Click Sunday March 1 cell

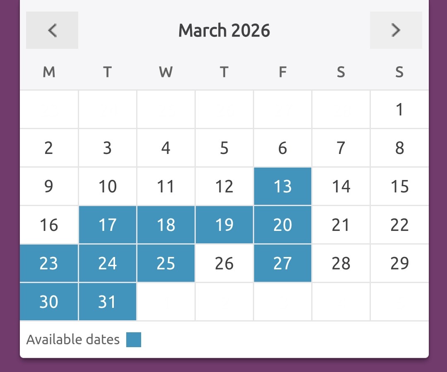pyautogui.click(x=399, y=110)
